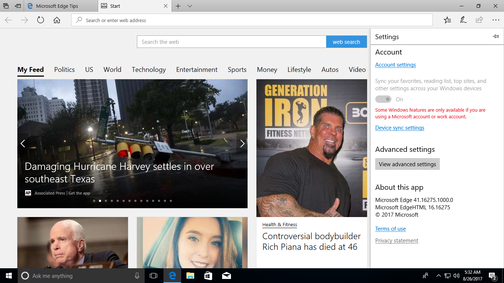
Task: Open the World news category
Action: (x=113, y=70)
